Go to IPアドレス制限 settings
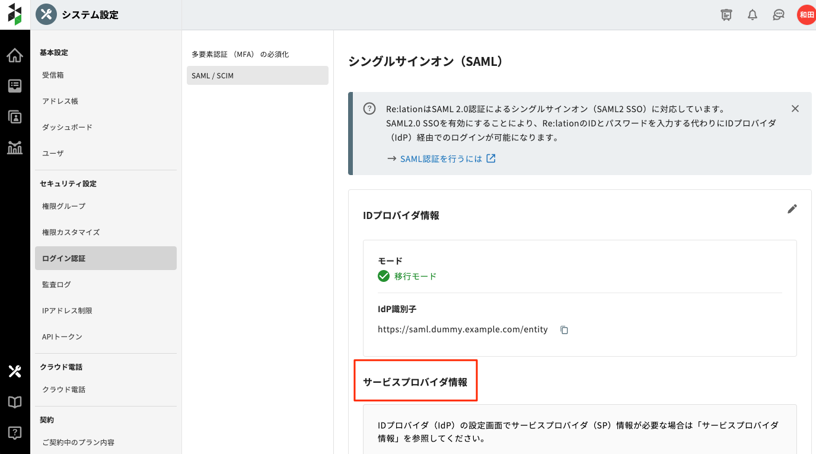Screen dimensions: 816x454 (x=67, y=310)
